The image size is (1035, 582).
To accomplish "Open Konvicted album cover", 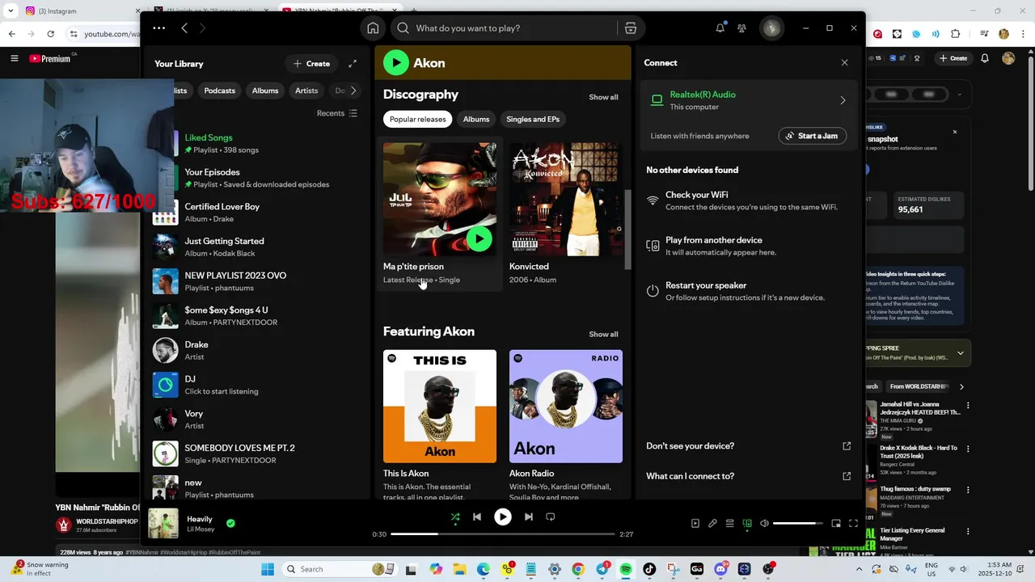I will click(x=566, y=200).
